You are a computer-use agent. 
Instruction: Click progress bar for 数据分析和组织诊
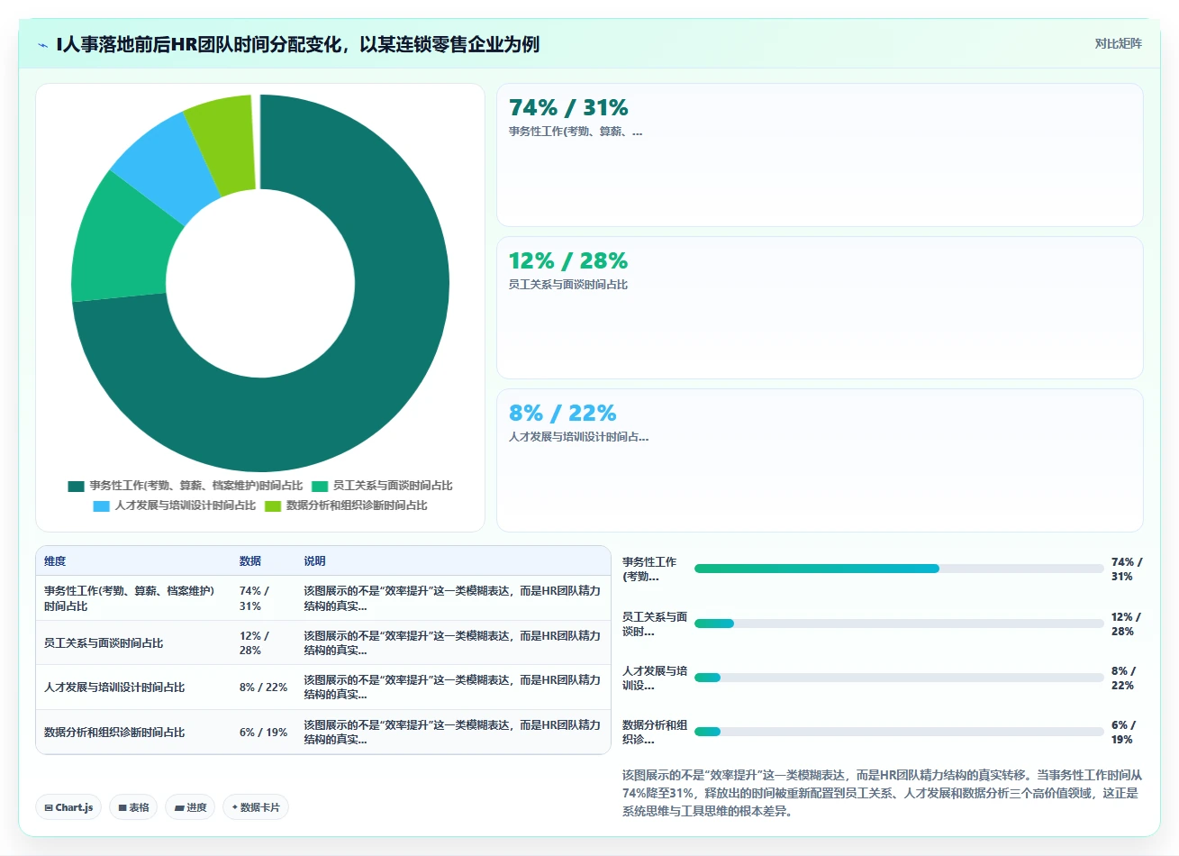click(x=899, y=732)
